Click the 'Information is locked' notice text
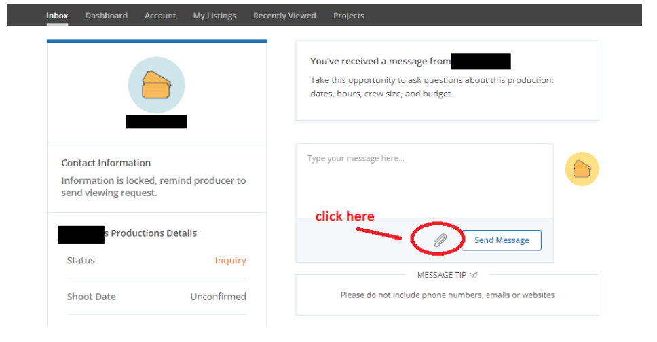 153,187
